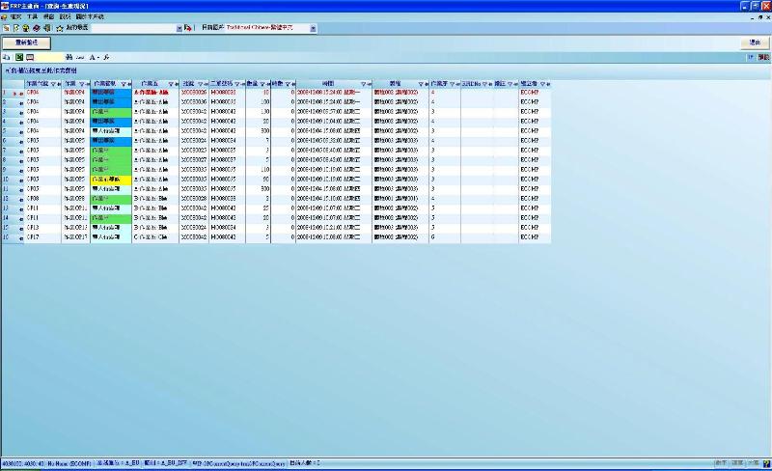Image resolution: width=772 pixels, height=471 pixels.
Task: Click the exit button at top right
Action: pos(754,43)
